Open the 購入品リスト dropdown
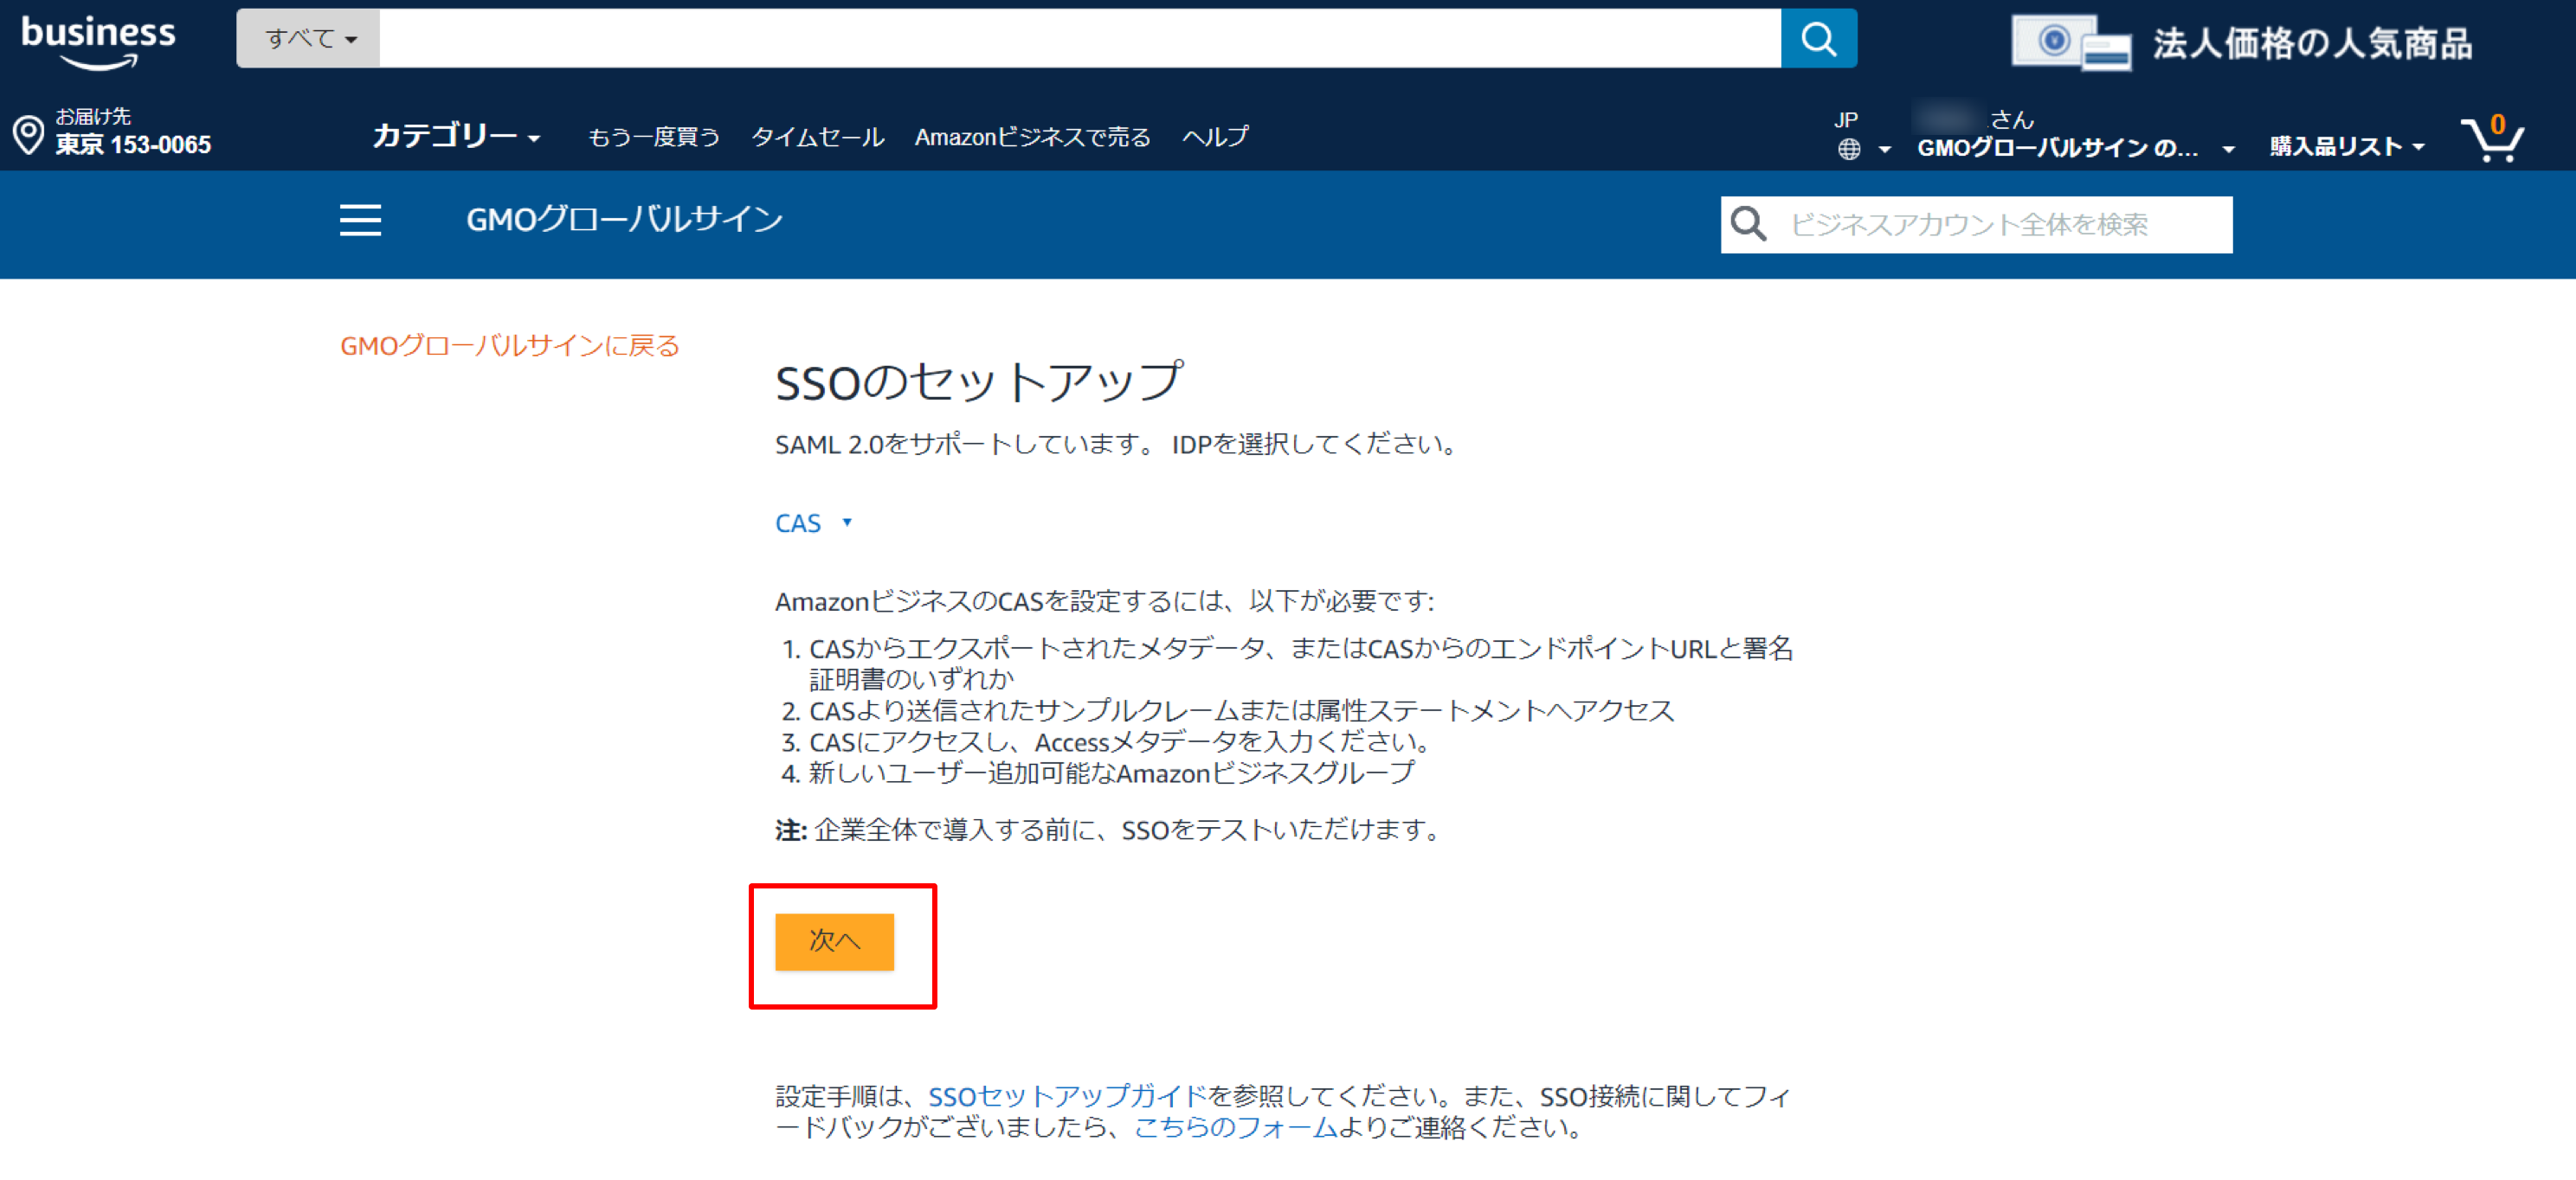 2347,146
